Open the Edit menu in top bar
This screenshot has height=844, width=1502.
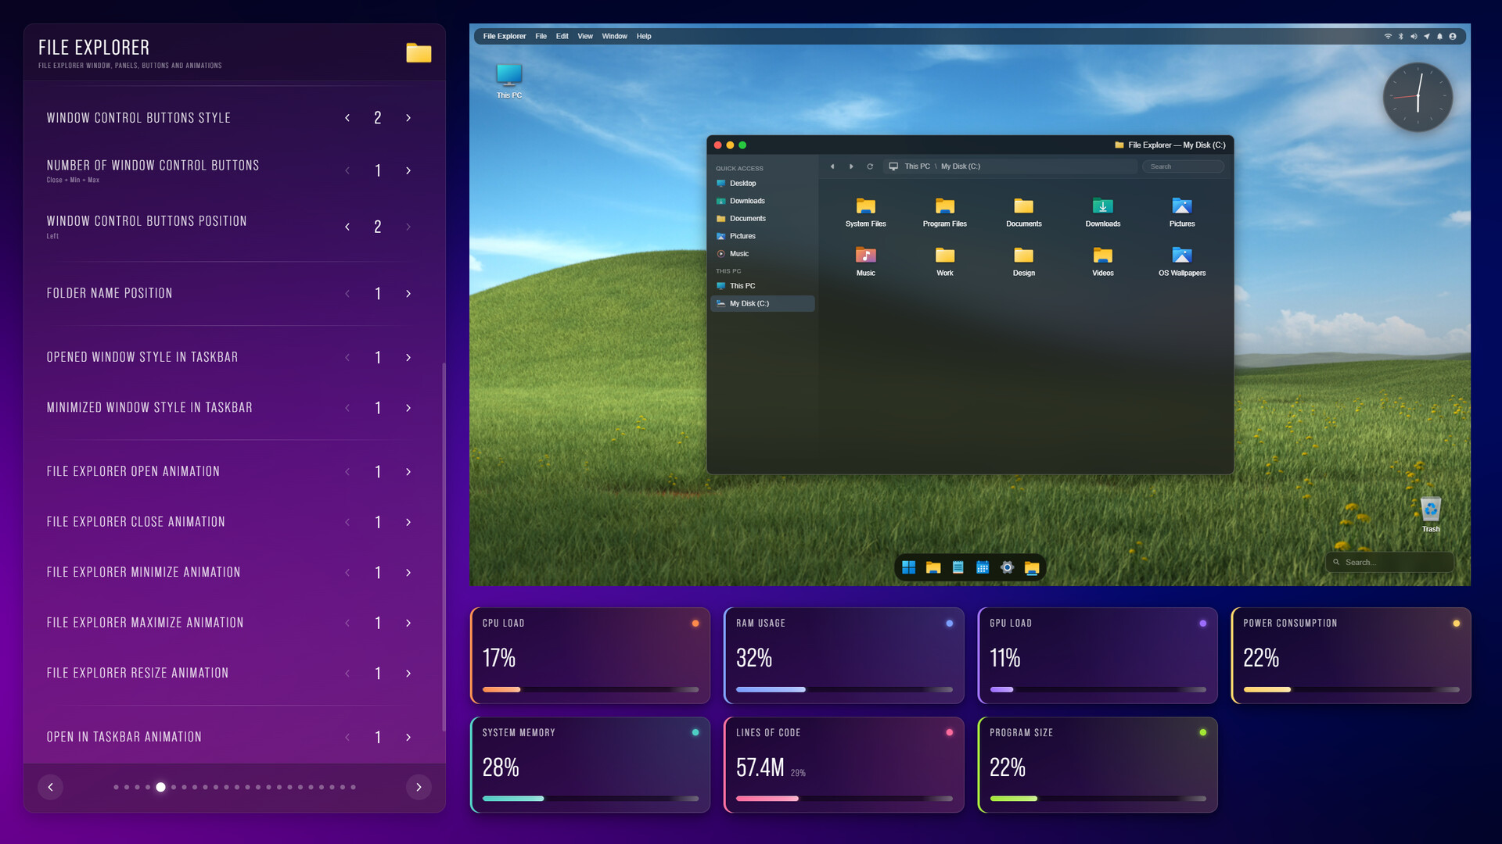[x=562, y=37]
